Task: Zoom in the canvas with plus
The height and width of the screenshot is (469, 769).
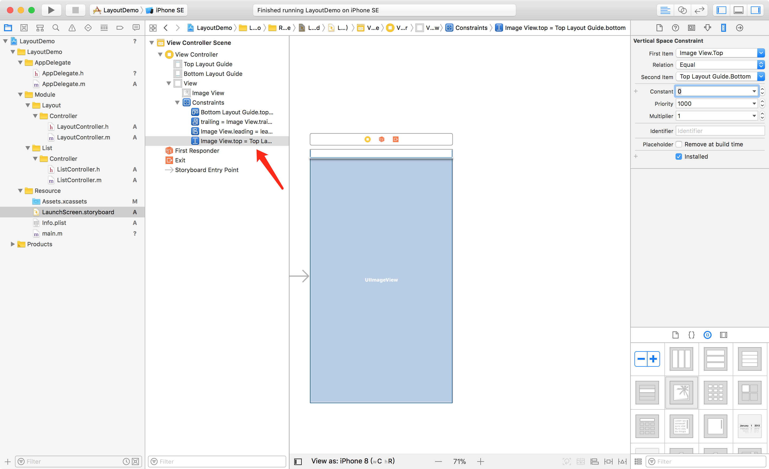Action: coord(480,461)
